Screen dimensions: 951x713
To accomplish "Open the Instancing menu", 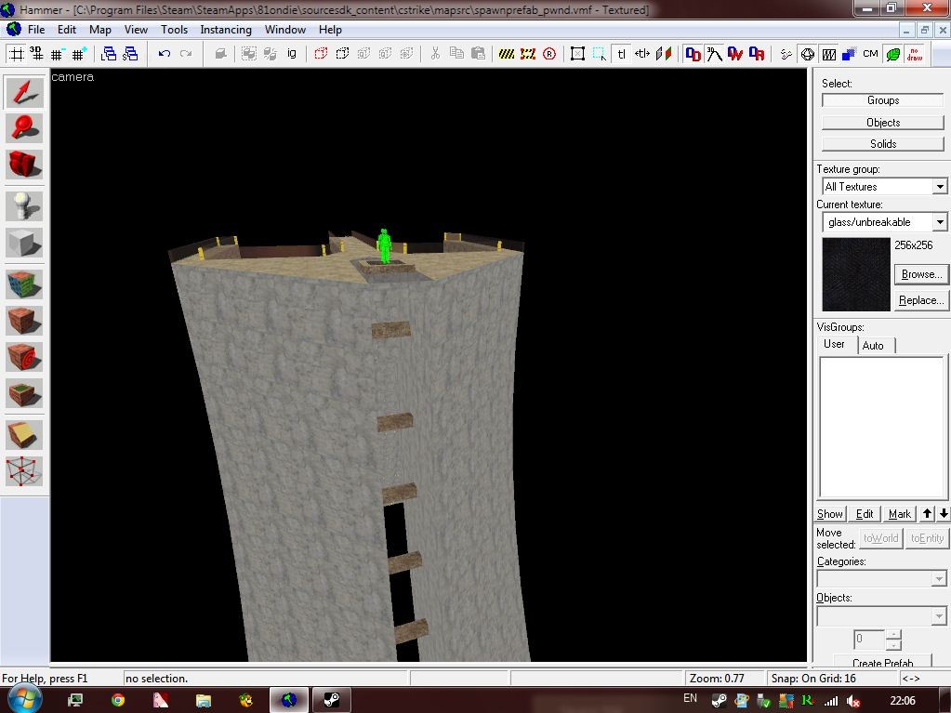I will click(226, 30).
